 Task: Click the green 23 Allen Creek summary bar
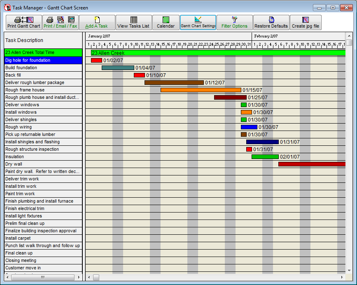[218, 53]
